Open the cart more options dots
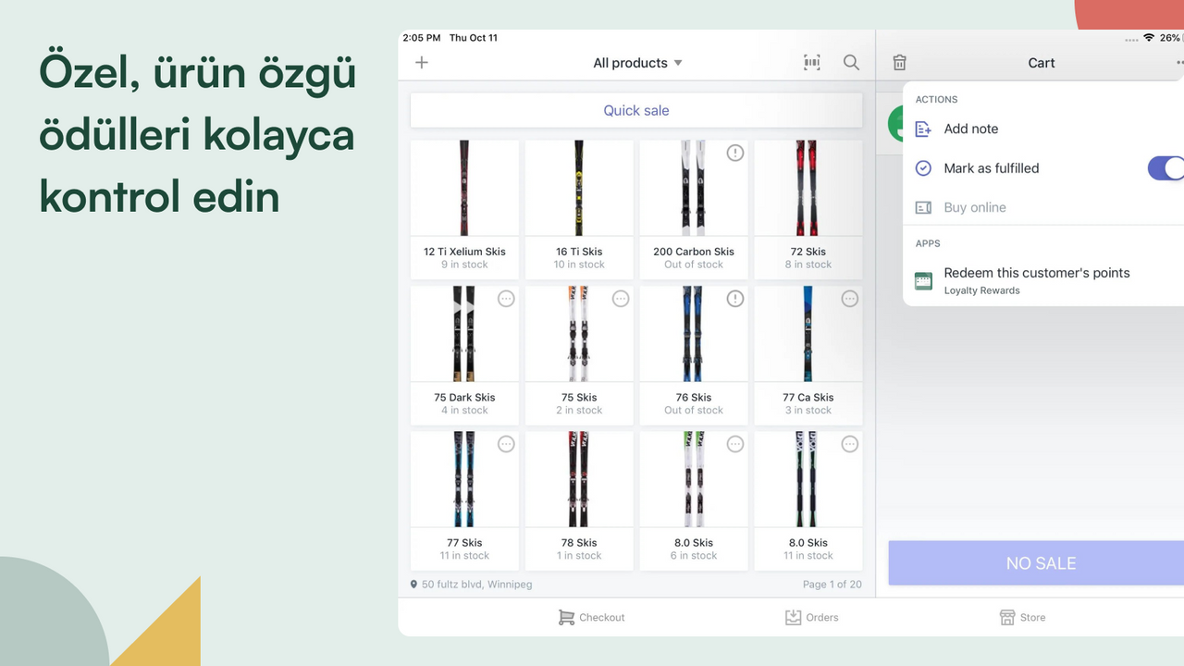1184x666 pixels. [x=1179, y=63]
